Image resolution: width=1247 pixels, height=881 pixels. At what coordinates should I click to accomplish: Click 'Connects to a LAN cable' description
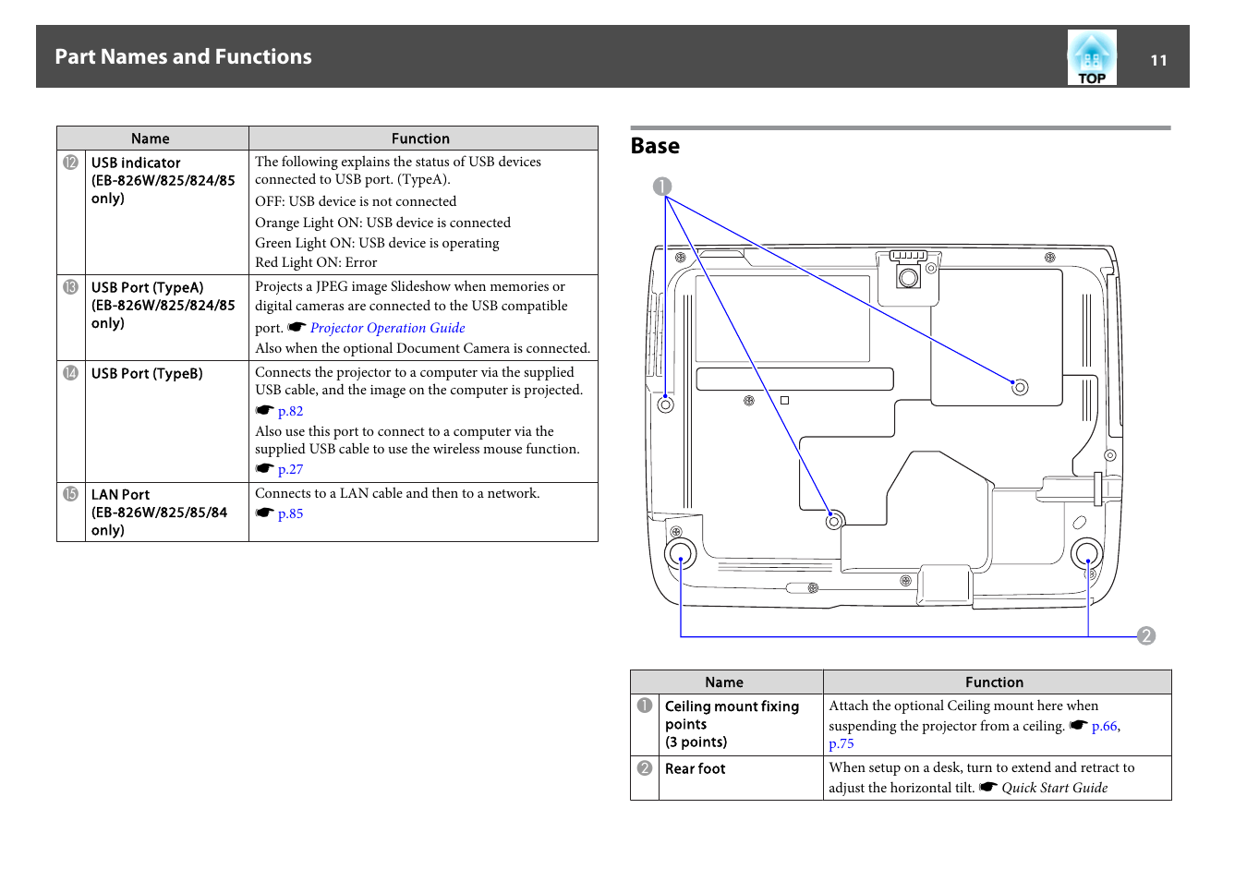(397, 493)
